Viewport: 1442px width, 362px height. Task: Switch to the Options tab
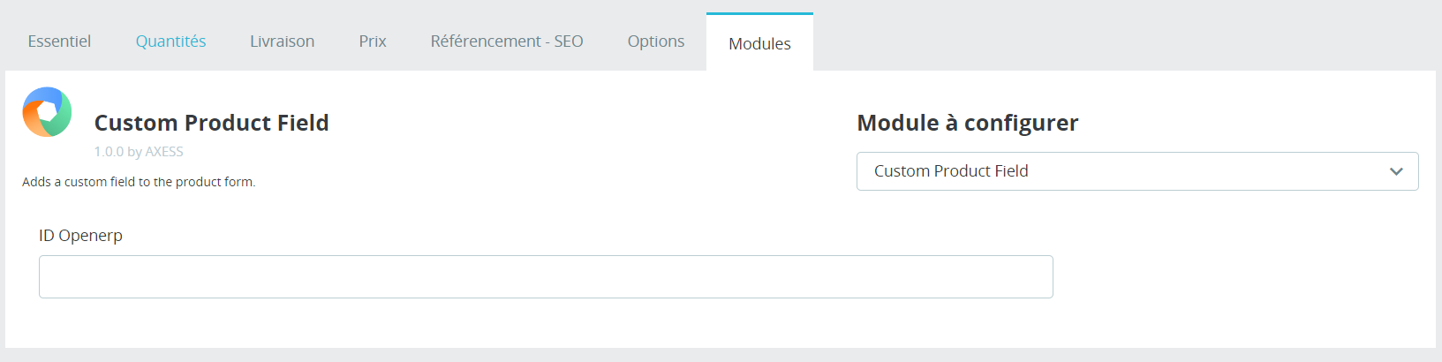tap(656, 41)
